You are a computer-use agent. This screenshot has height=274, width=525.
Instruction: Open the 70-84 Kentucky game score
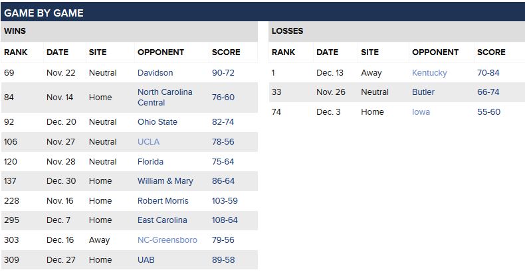[x=488, y=73]
